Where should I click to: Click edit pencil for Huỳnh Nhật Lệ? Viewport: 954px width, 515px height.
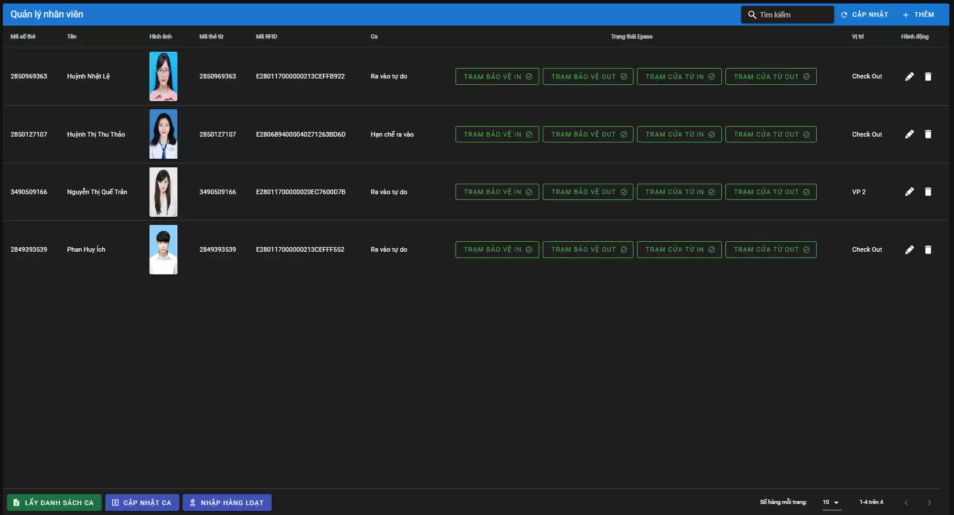[909, 77]
